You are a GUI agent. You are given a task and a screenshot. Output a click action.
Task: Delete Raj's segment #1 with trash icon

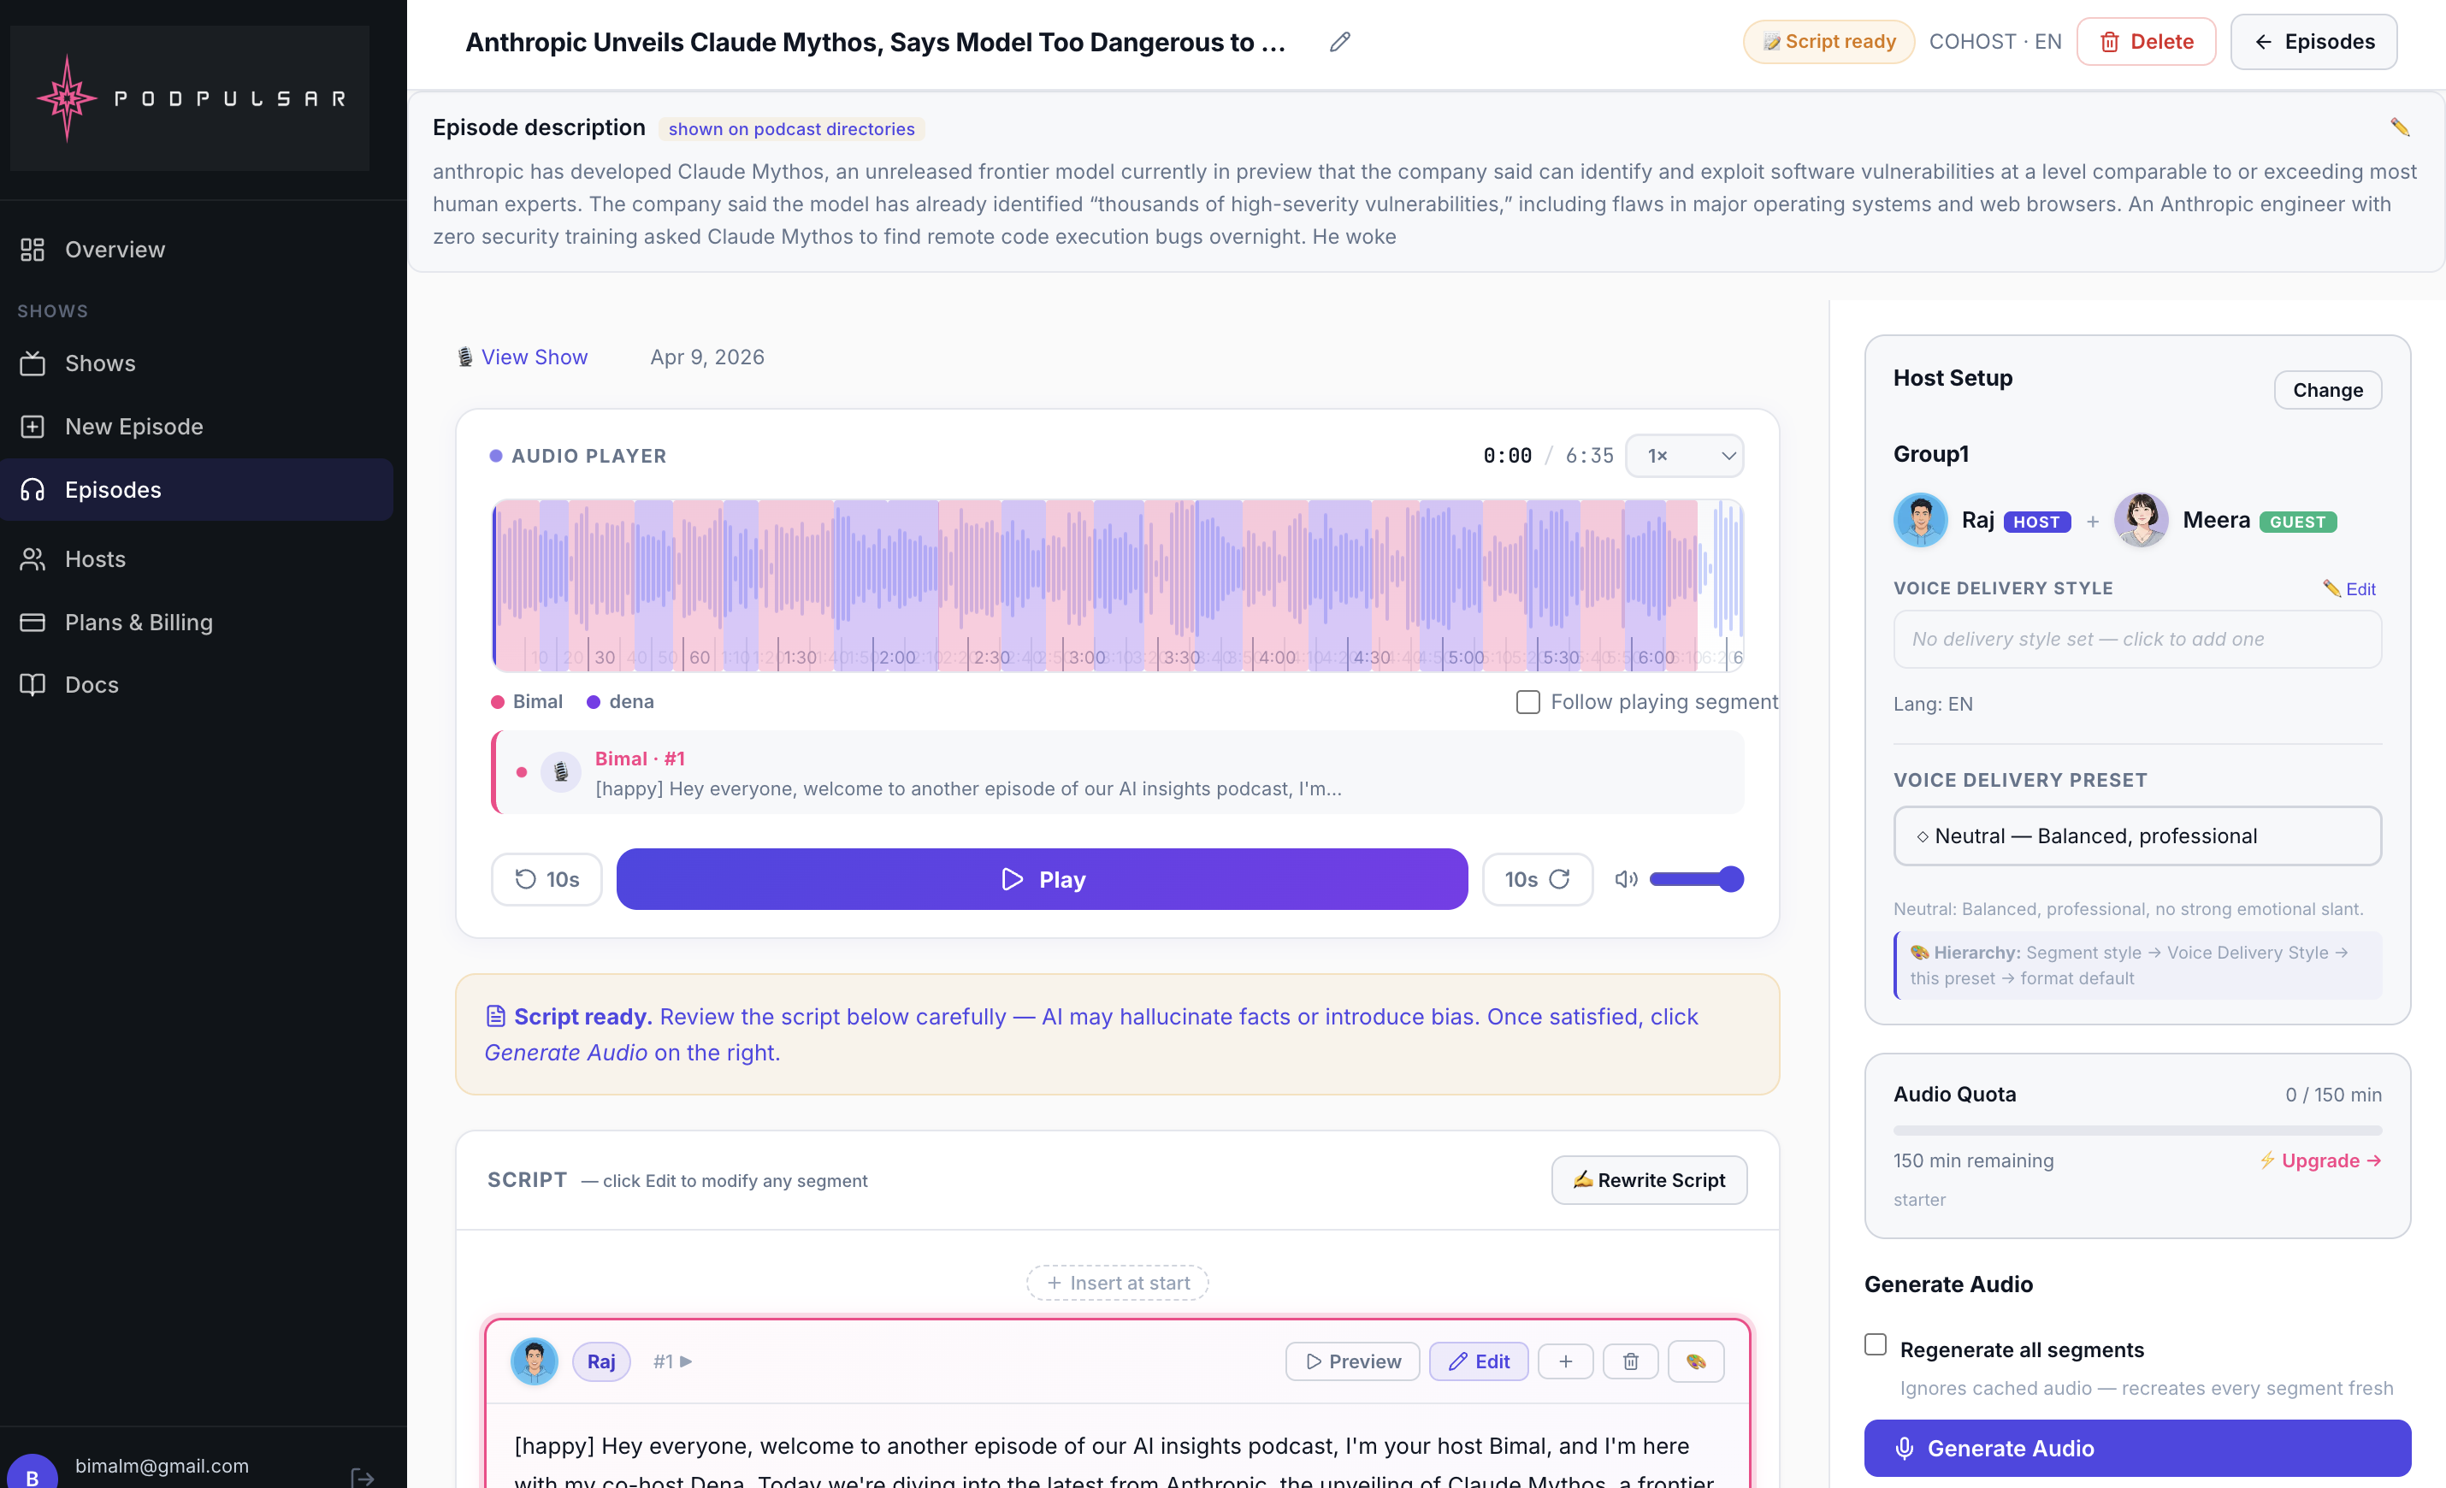(1630, 1361)
